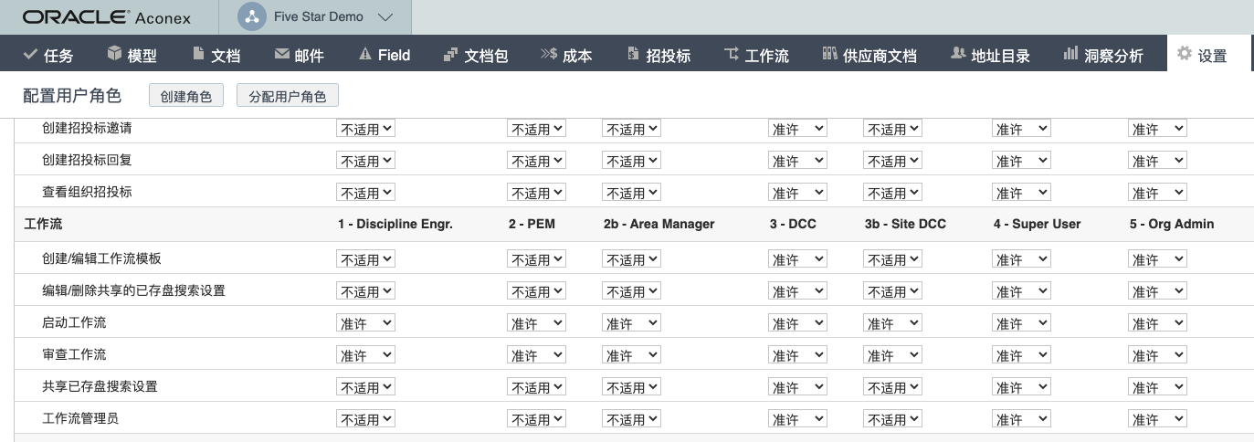Open the 招投标 menu
Screen dimensions: 1254x442
[x=659, y=55]
